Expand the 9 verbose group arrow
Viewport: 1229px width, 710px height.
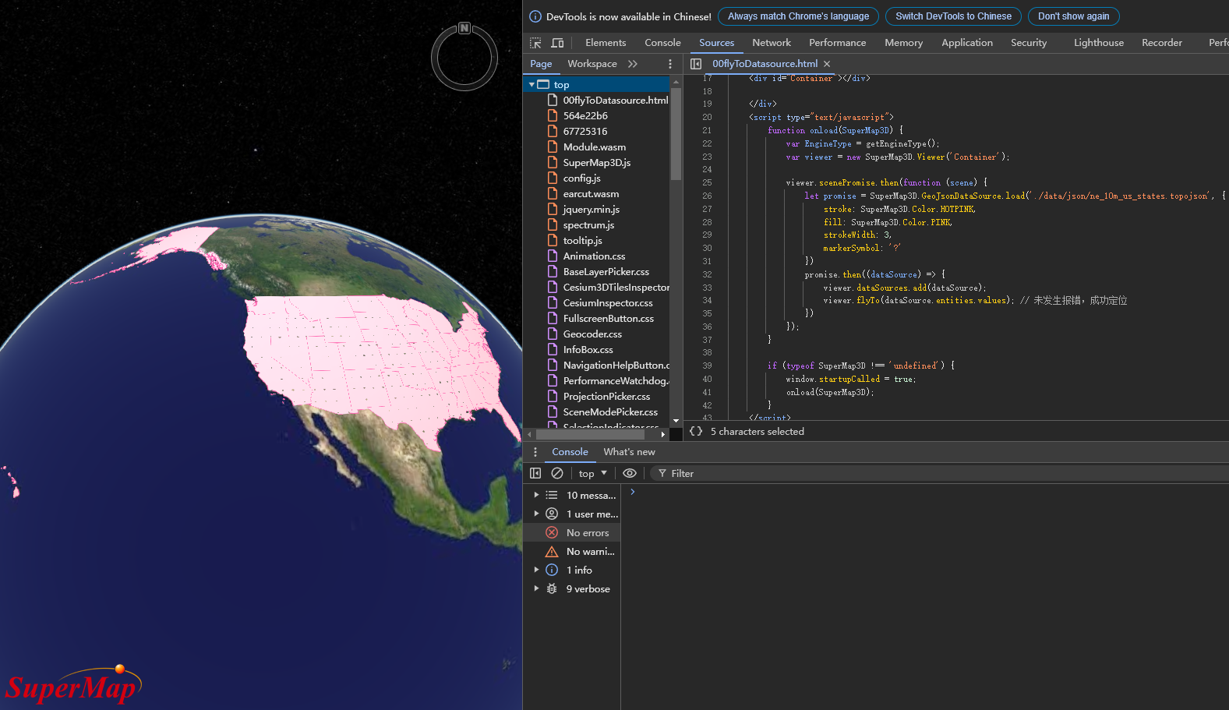pos(536,589)
